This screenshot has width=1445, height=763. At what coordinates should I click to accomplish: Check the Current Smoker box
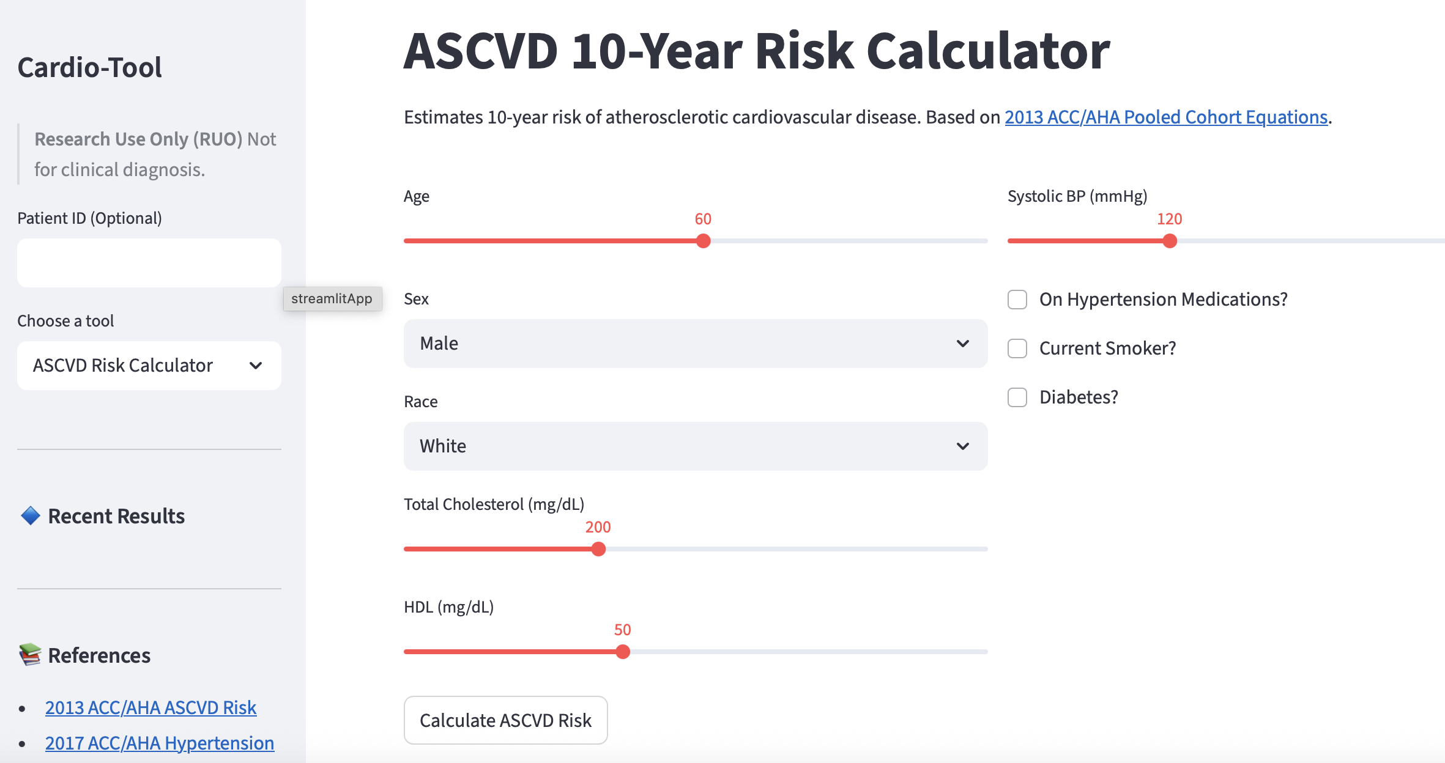[1017, 348]
